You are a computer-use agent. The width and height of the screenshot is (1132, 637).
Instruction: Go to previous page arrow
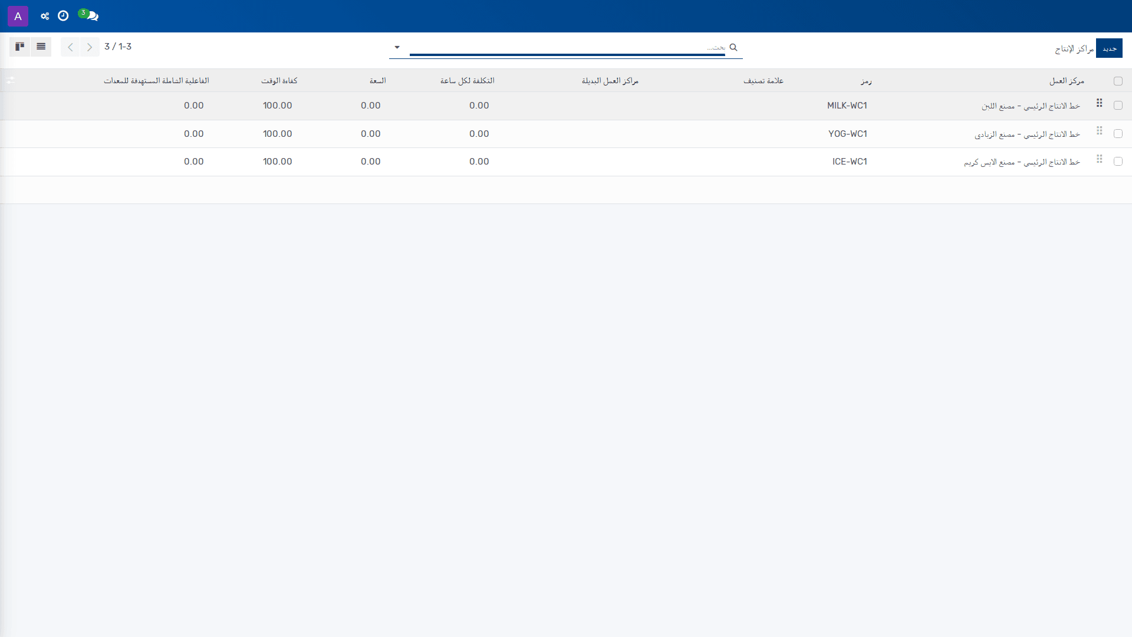tap(70, 47)
